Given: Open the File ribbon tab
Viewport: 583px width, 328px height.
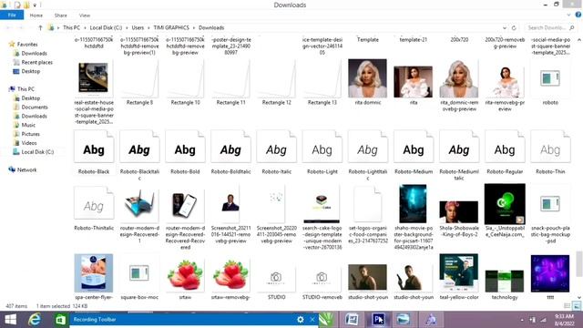Looking at the screenshot, I should click(12, 15).
